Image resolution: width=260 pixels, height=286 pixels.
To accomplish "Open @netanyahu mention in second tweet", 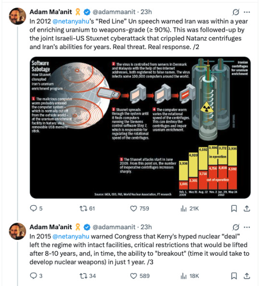I will pyautogui.click(x=71, y=236).
